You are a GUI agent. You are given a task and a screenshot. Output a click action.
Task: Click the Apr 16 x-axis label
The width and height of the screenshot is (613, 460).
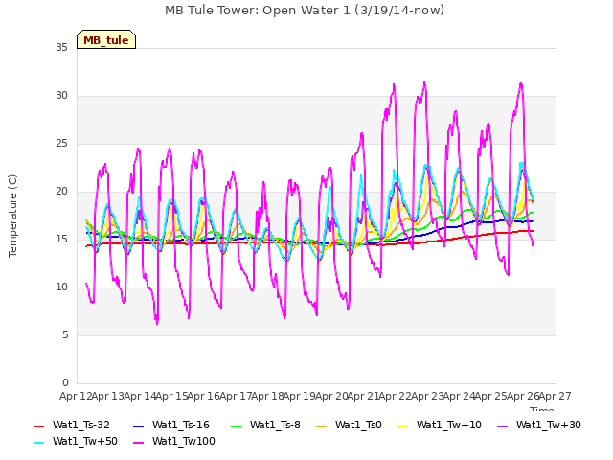204,397
